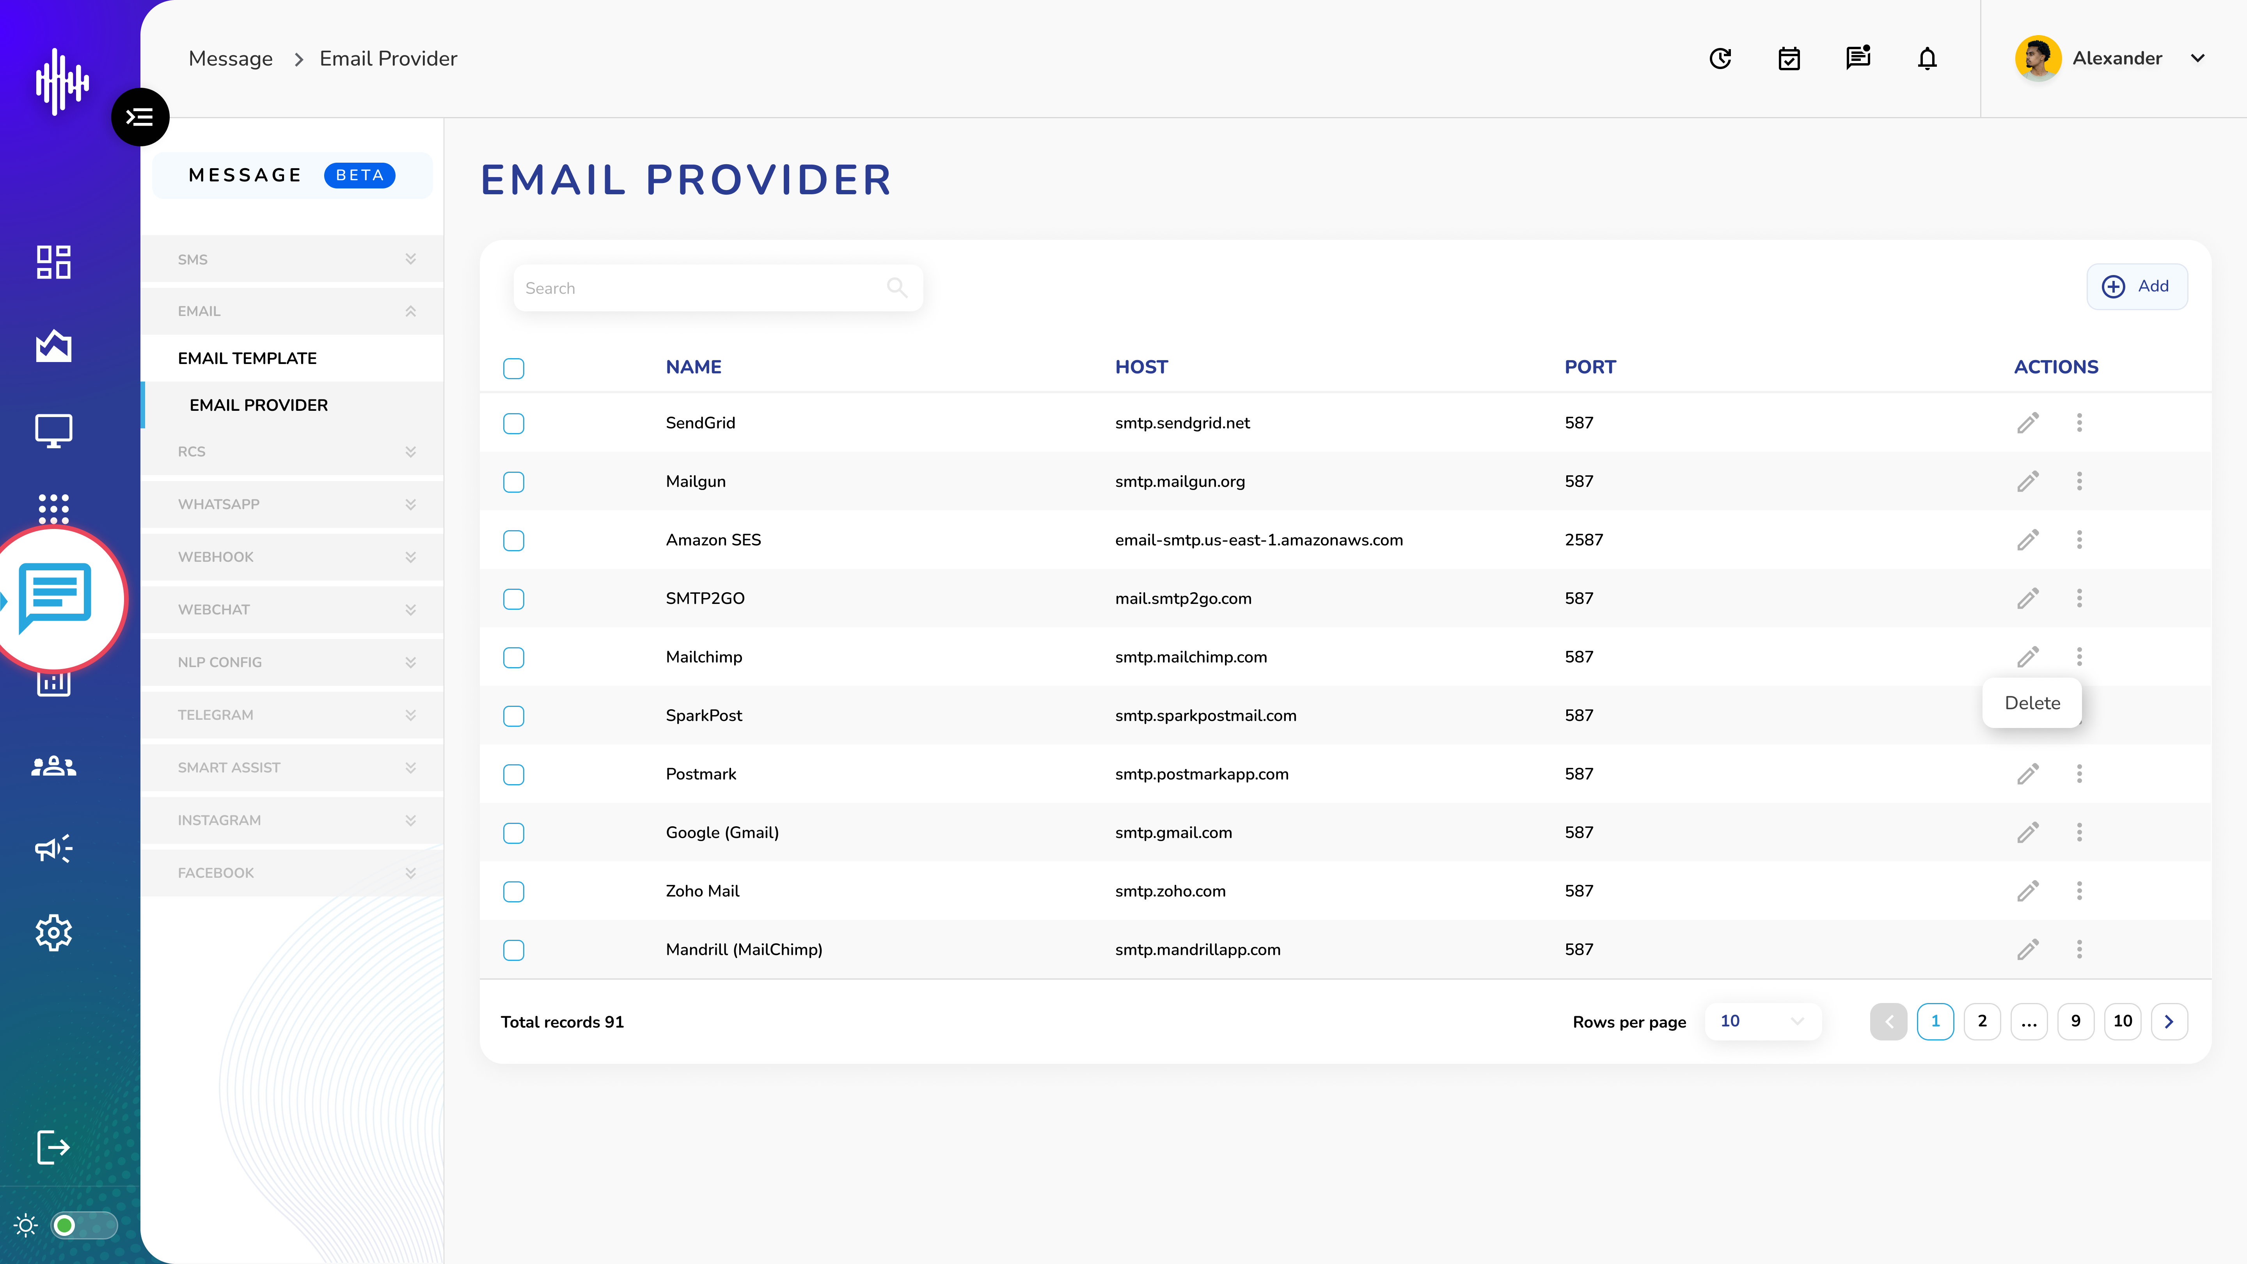
Task: Expand the SMS menu section
Action: 292,259
